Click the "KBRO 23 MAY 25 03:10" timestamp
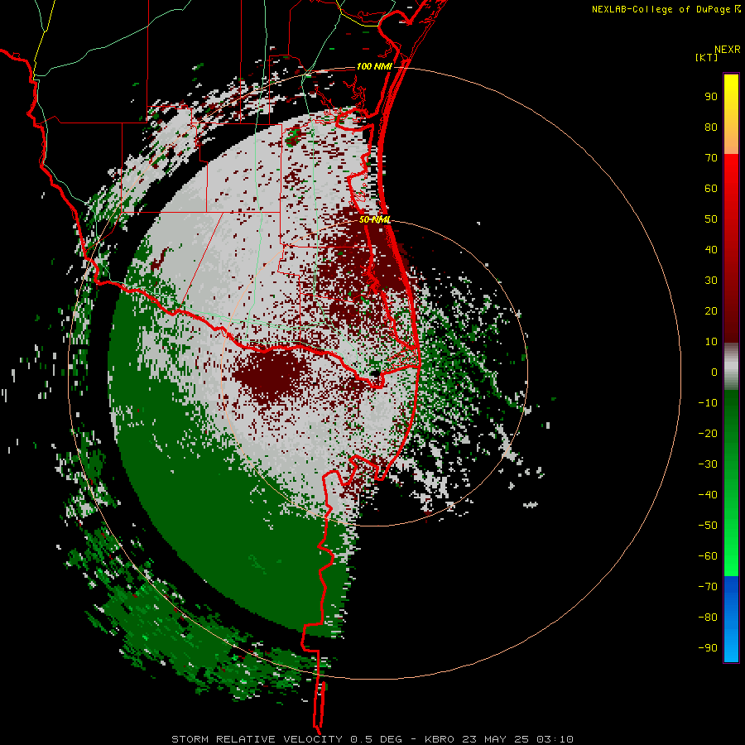 pos(499,739)
